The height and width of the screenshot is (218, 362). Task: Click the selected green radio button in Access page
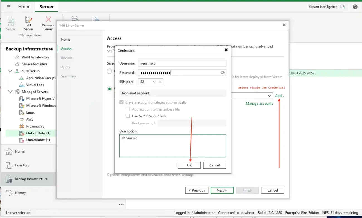click(x=109, y=89)
